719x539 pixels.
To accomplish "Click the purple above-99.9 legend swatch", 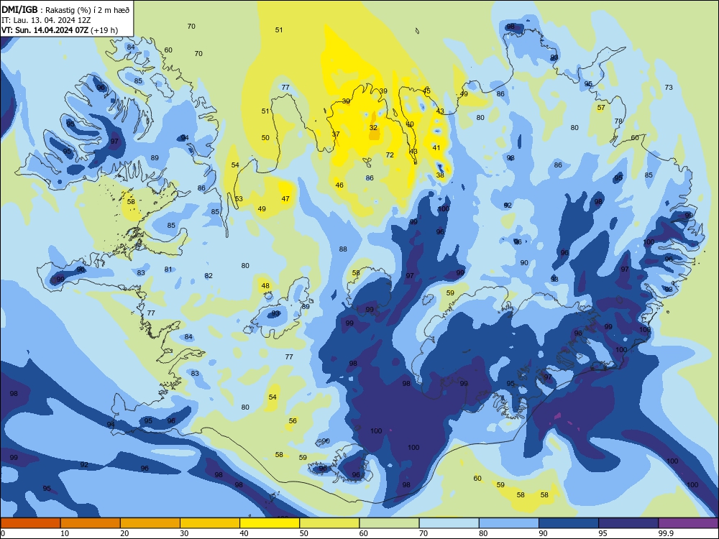I will [x=688, y=523].
